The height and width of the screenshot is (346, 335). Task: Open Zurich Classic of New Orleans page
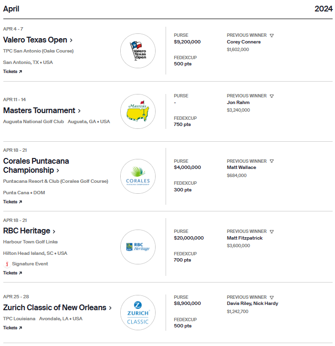[x=55, y=307]
